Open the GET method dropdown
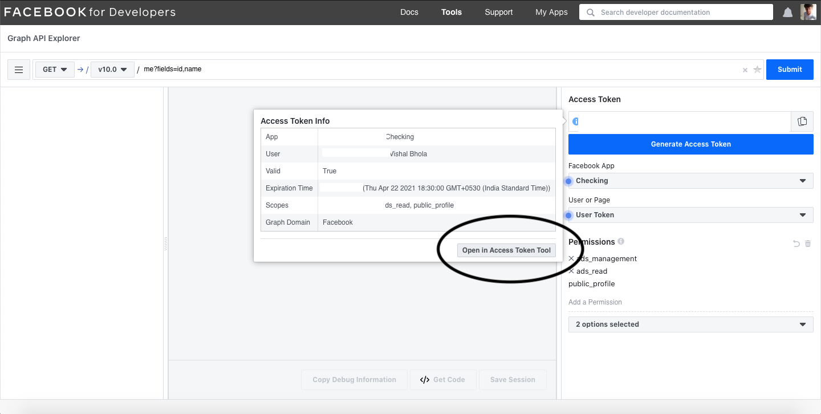Viewport: 821px width, 414px height. tap(55, 70)
